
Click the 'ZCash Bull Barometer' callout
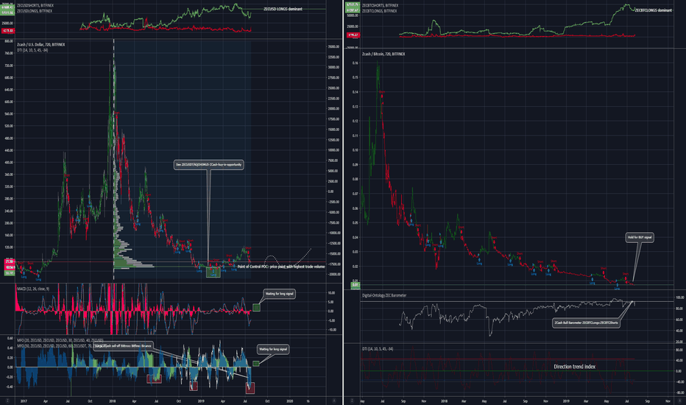tap(586, 323)
